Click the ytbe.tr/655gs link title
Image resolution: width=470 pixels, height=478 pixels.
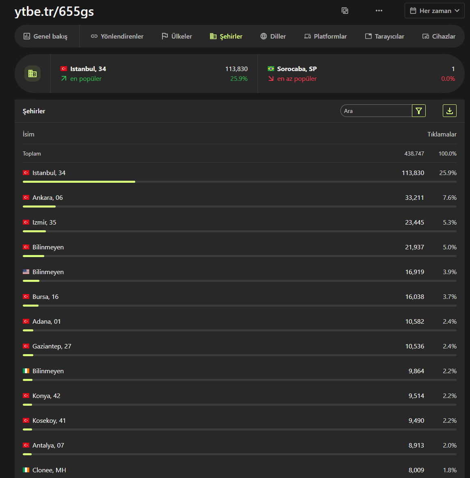click(54, 12)
